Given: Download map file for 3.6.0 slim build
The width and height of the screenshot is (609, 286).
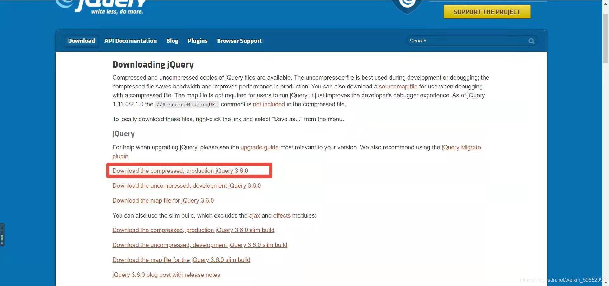Looking at the screenshot, I should (181, 260).
